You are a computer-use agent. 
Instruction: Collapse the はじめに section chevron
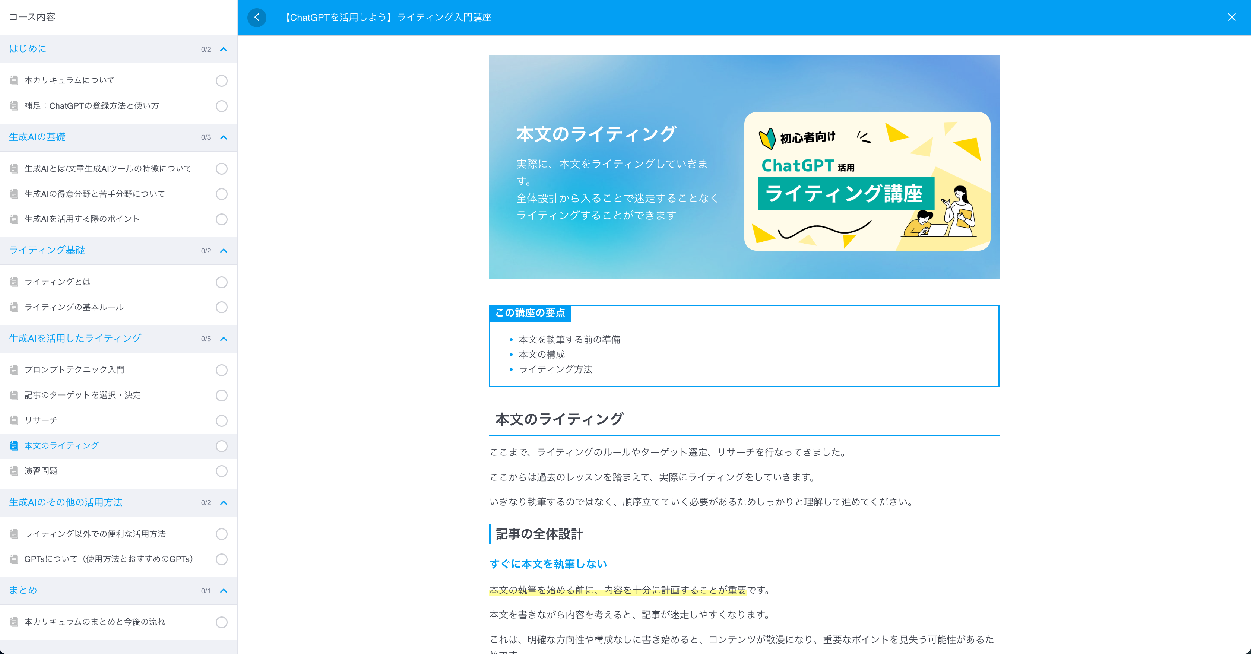pos(224,49)
